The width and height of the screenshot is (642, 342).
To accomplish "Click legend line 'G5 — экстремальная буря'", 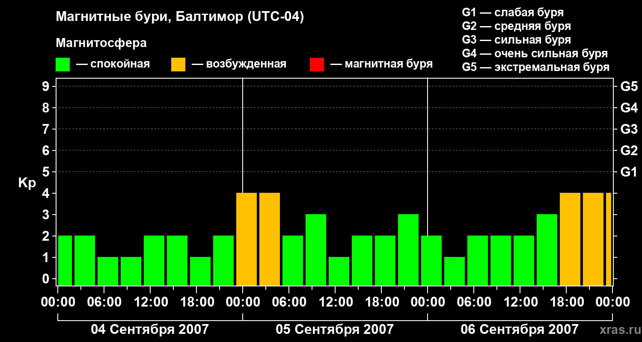I will [536, 67].
